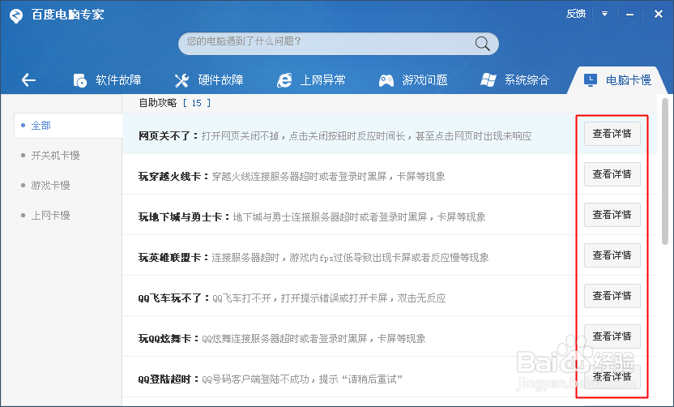
Task: Click the QQ登陆超时 entry title
Action: click(x=168, y=379)
